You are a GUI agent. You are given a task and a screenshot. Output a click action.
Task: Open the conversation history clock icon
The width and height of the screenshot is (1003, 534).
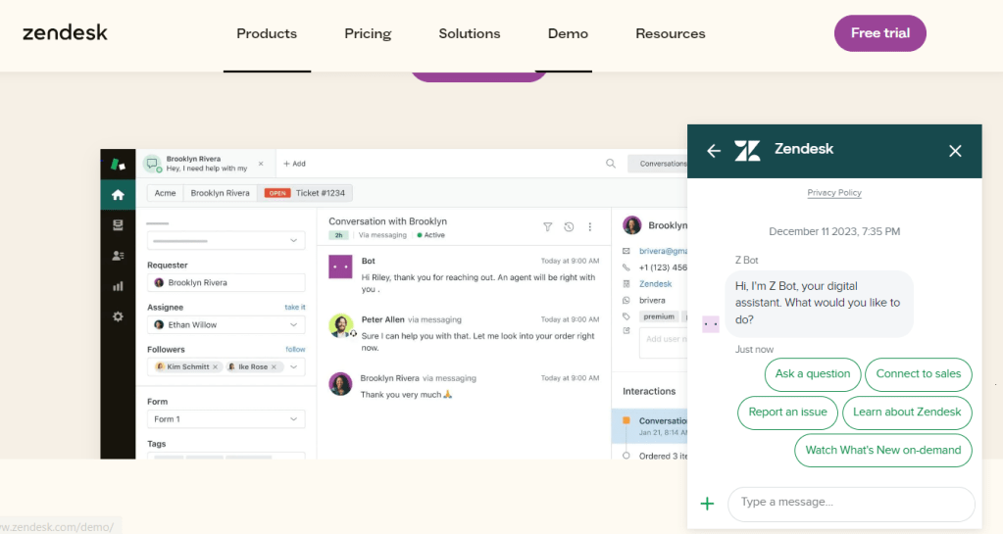(569, 226)
